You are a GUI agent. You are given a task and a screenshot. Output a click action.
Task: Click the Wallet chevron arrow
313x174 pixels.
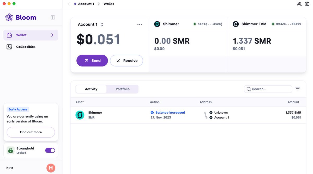52,35
